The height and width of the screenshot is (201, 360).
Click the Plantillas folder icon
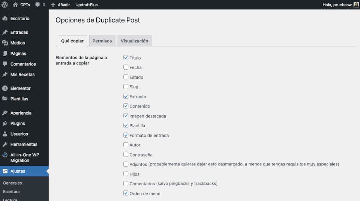point(5,99)
